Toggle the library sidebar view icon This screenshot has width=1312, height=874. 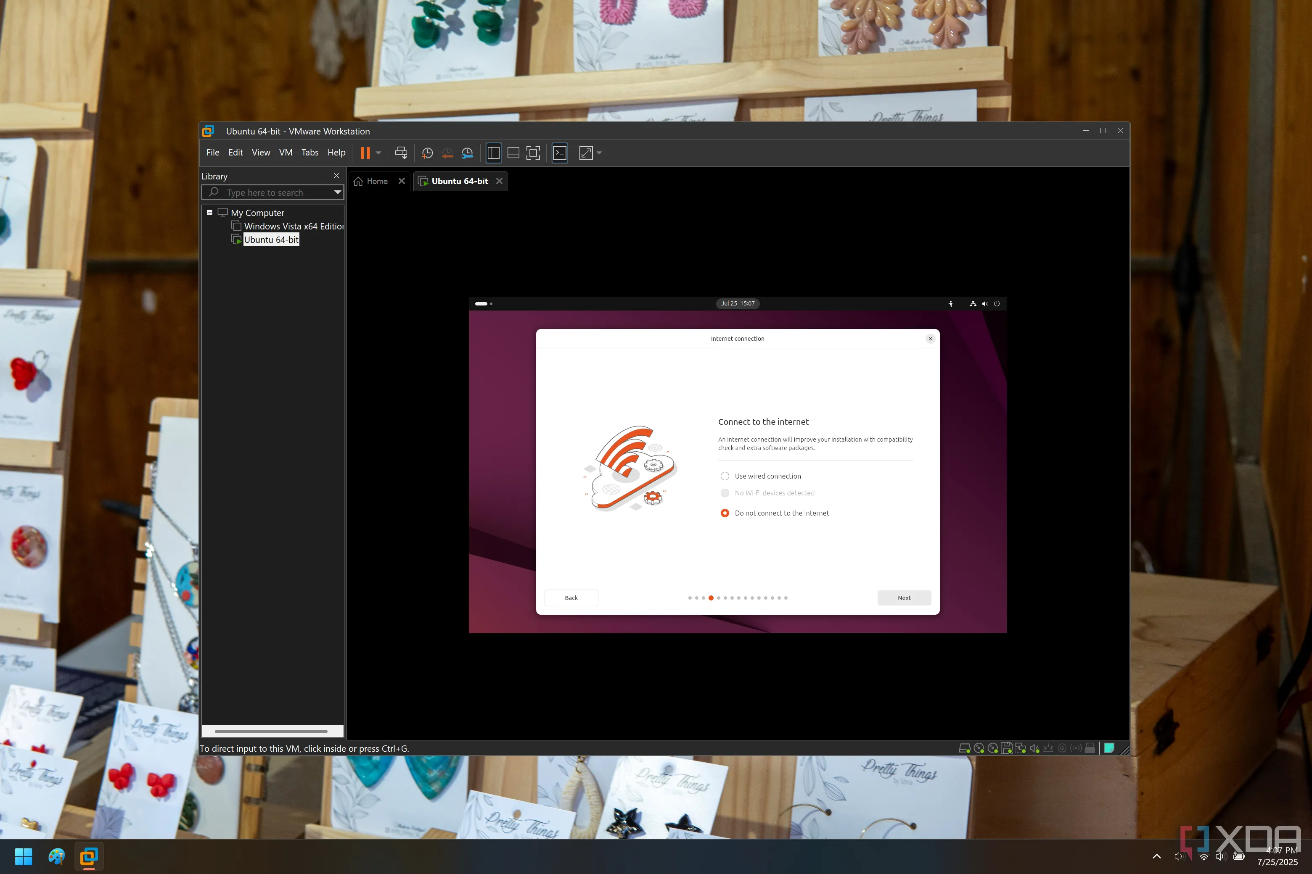[493, 153]
